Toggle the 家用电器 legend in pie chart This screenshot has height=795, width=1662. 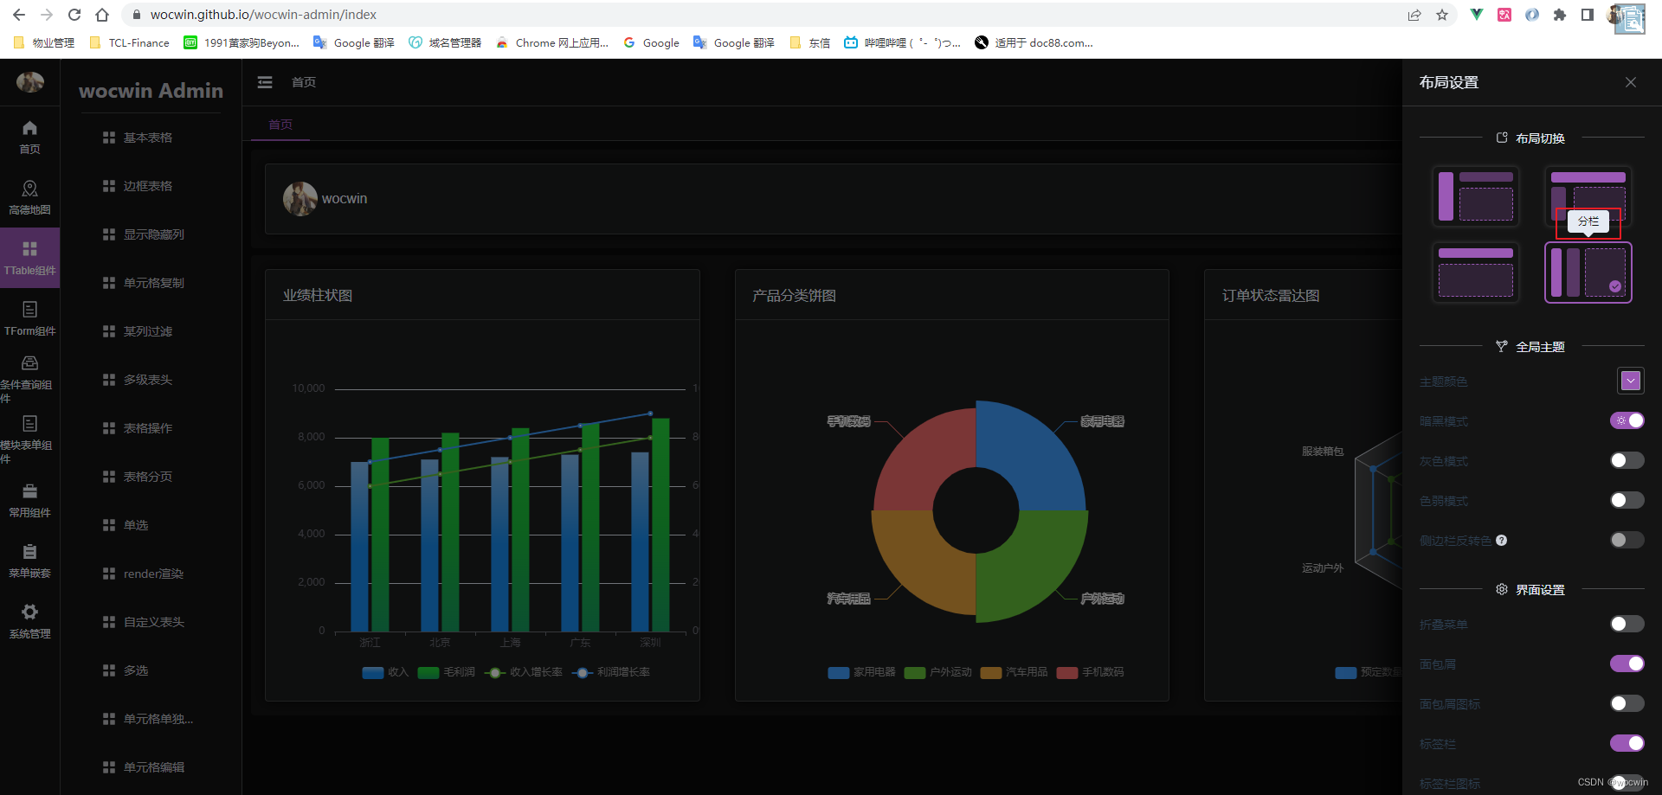pos(861,672)
